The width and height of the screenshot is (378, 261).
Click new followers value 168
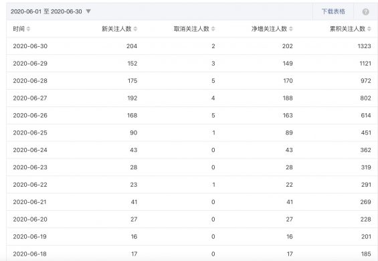click(132, 116)
